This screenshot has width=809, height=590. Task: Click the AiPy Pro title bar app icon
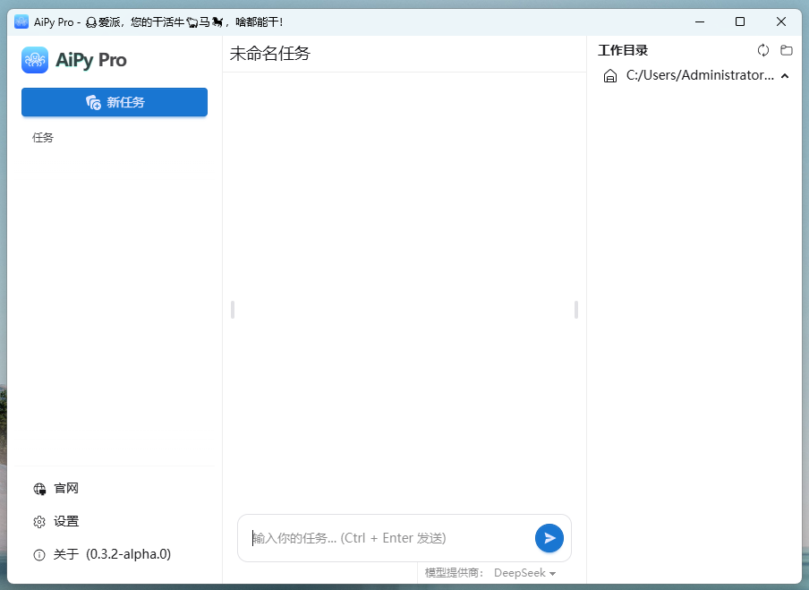pos(21,21)
